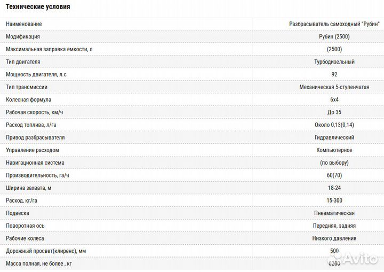Click the "До 35" working speed value

334,113
